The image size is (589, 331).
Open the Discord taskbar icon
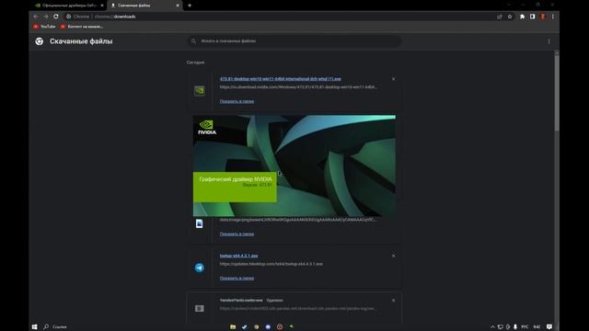pyautogui.click(x=268, y=327)
